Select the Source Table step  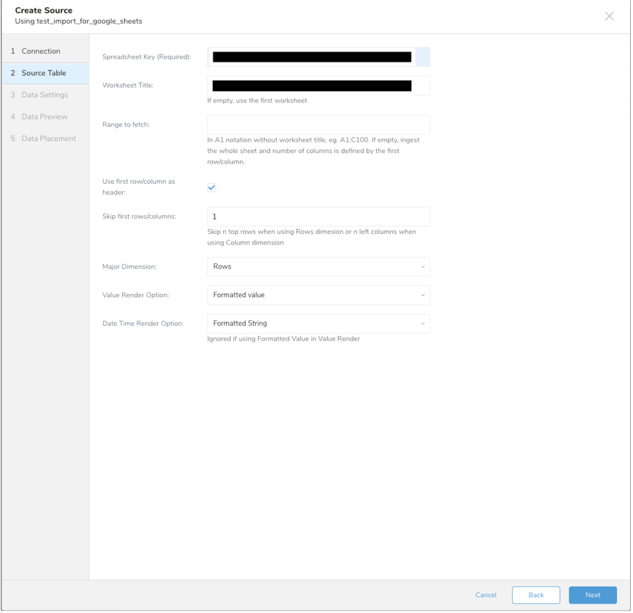click(x=44, y=73)
